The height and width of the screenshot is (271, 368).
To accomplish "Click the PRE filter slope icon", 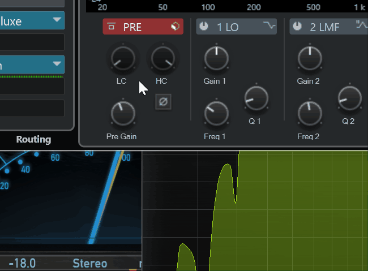I will (x=175, y=27).
